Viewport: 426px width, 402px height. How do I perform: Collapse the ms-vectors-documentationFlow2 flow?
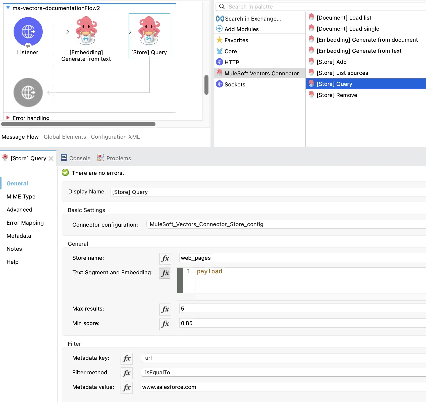tap(8, 8)
